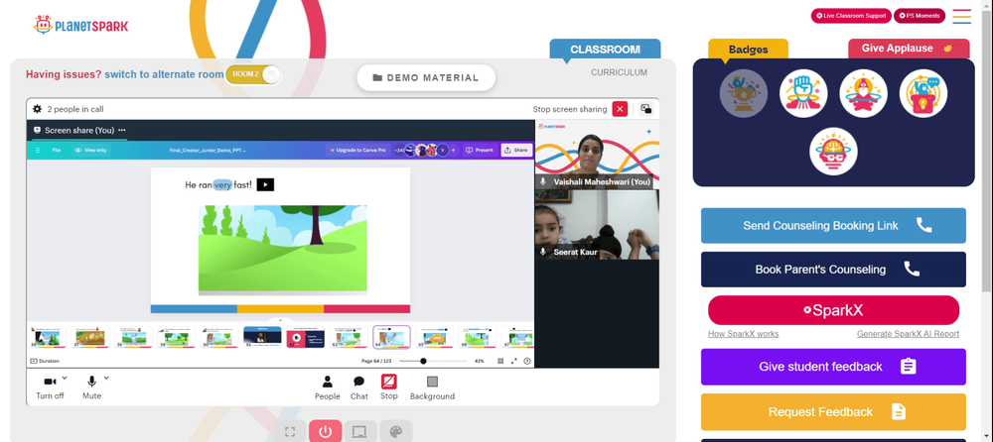Toggle fullscreen with the corner-brackets button
The image size is (993, 442).
290,432
